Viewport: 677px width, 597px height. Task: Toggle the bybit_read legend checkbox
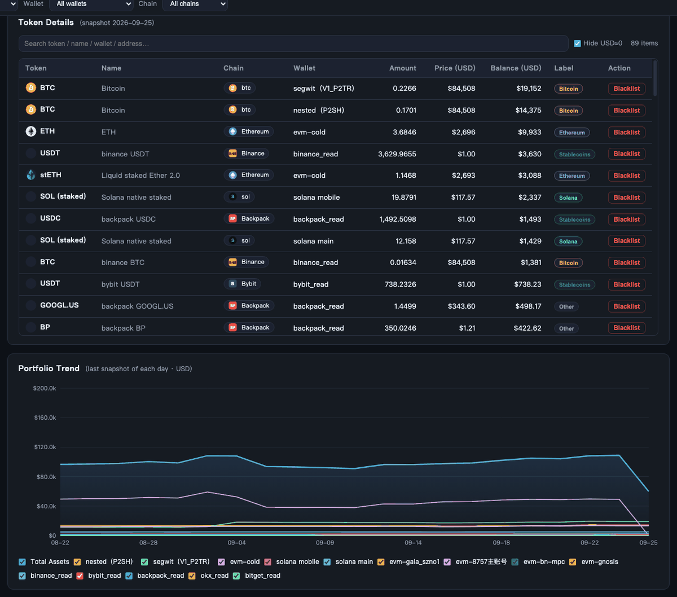click(x=80, y=576)
